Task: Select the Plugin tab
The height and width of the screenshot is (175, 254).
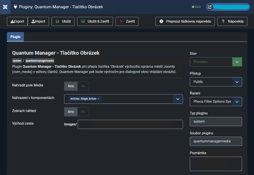Action: [15, 37]
